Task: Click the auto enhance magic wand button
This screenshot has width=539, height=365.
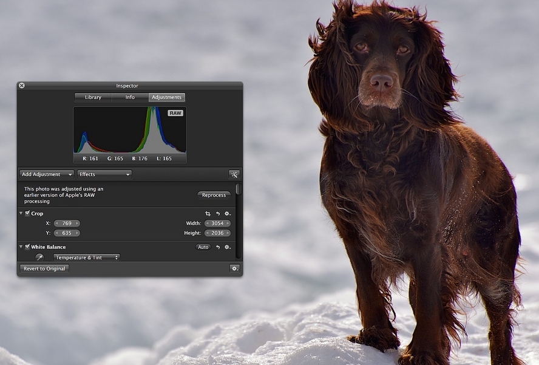Action: [x=234, y=174]
